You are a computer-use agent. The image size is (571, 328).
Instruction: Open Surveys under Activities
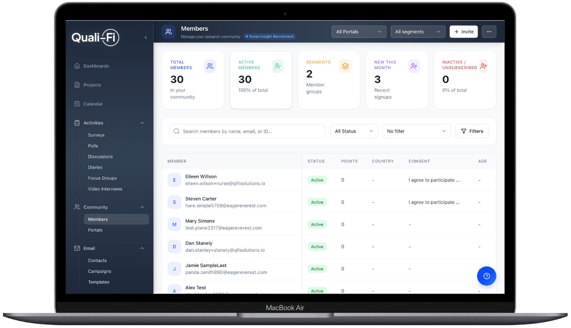click(96, 135)
